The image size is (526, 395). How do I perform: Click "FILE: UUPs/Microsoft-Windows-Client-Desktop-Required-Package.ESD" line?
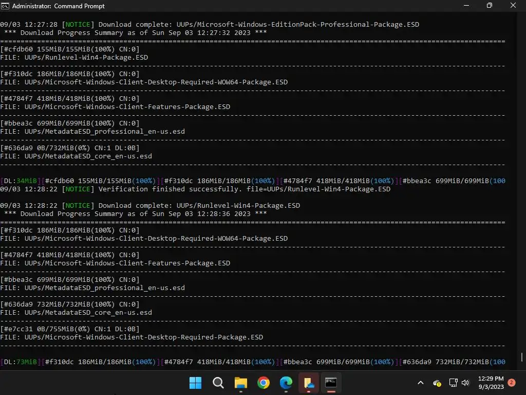[131, 337]
